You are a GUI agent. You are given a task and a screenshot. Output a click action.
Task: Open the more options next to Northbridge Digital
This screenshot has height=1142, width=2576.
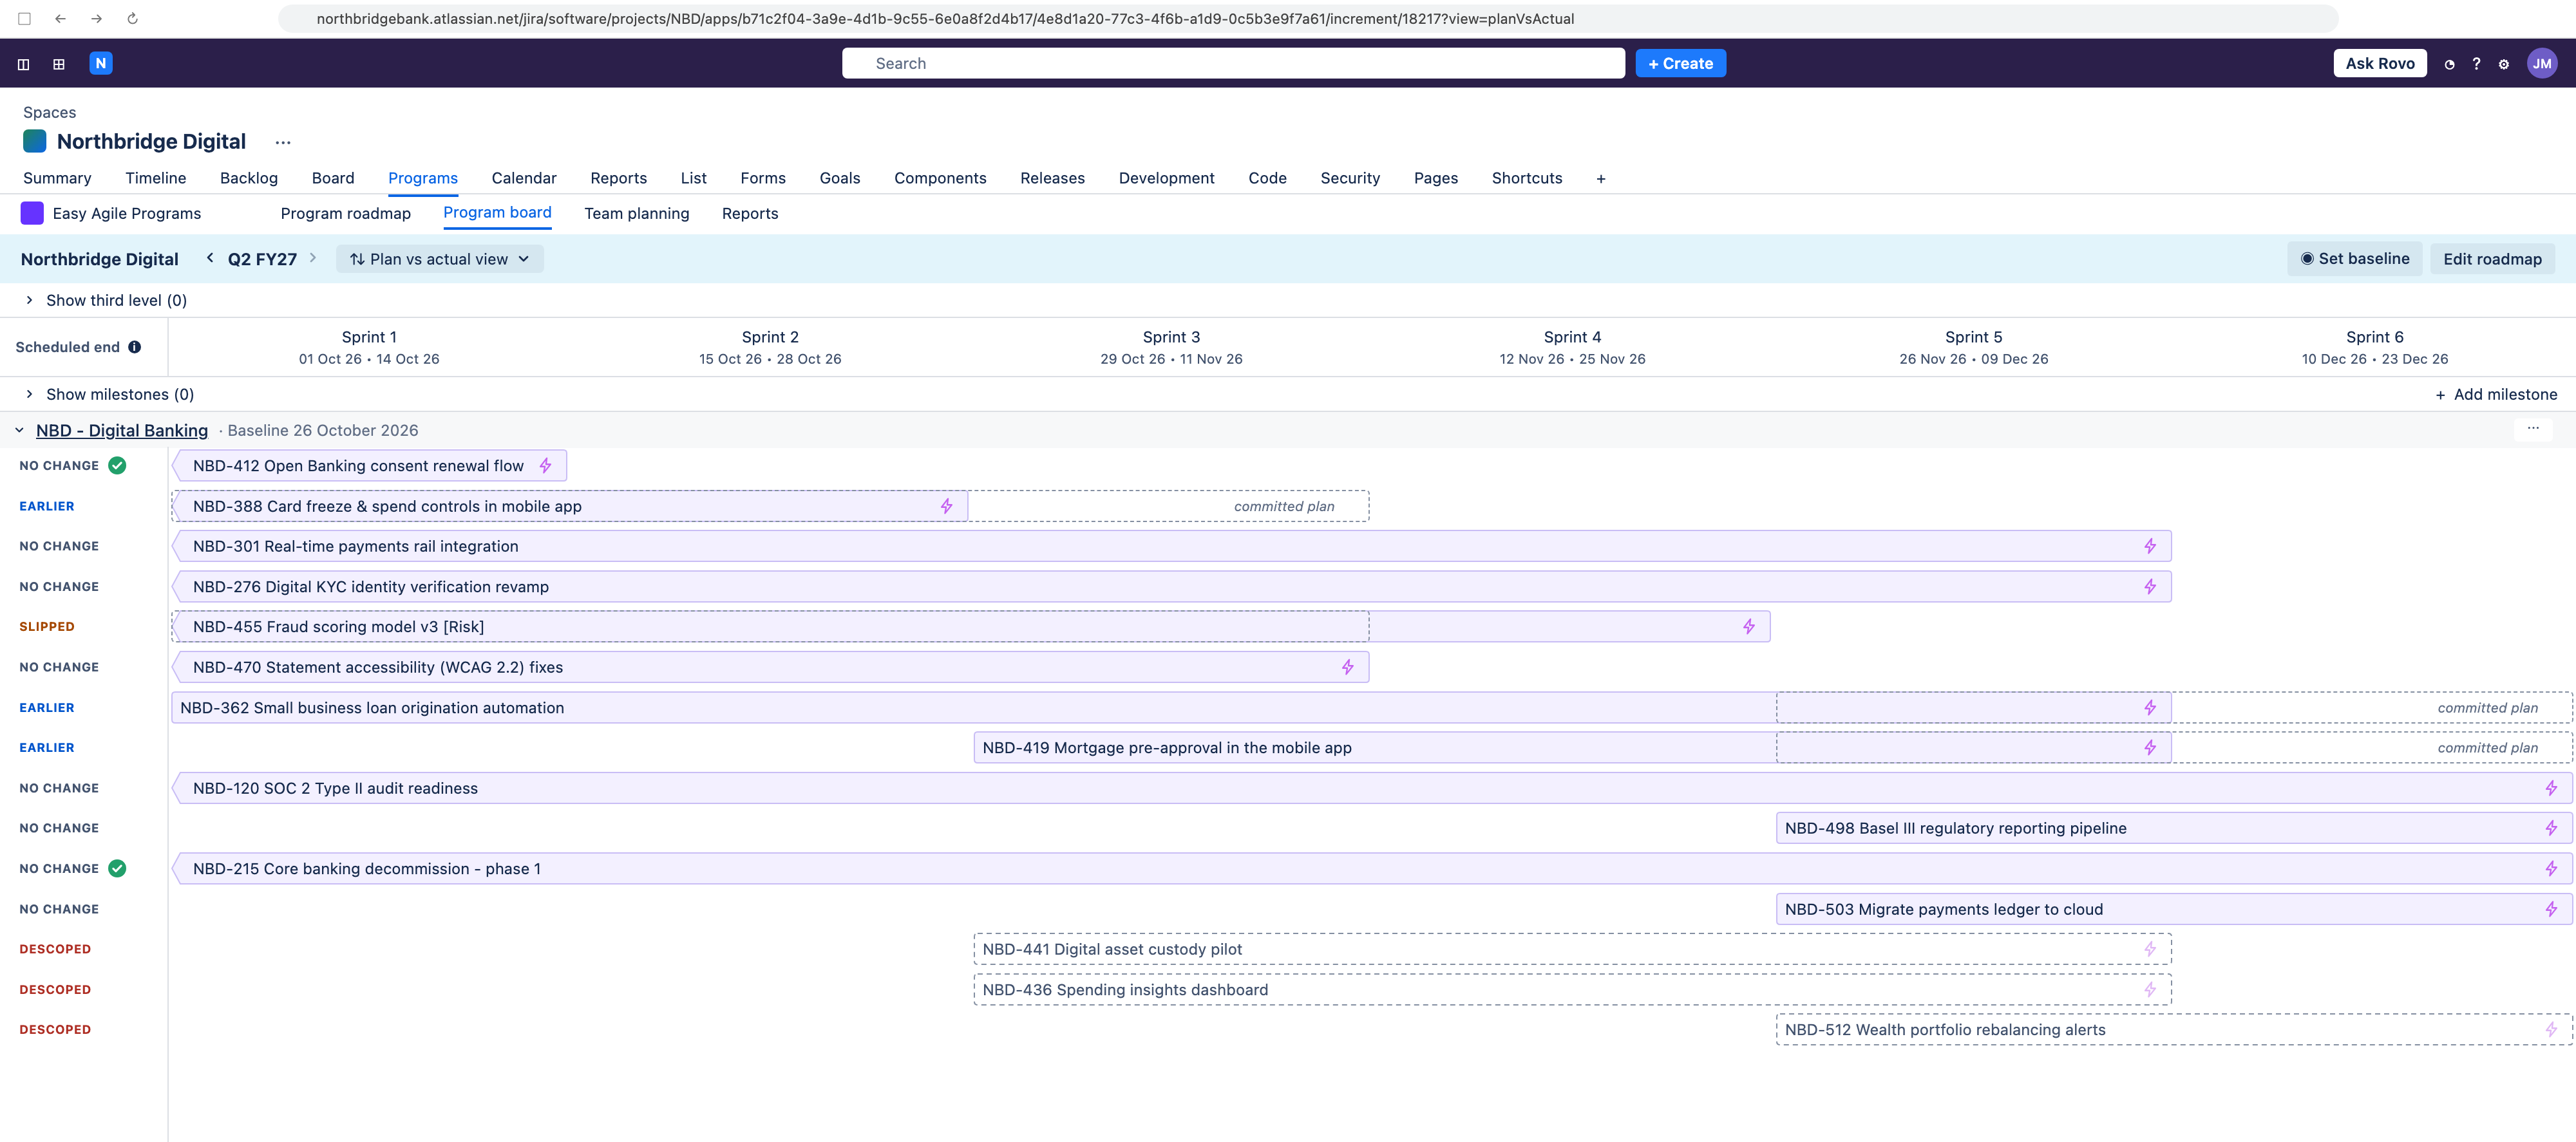coord(283,142)
